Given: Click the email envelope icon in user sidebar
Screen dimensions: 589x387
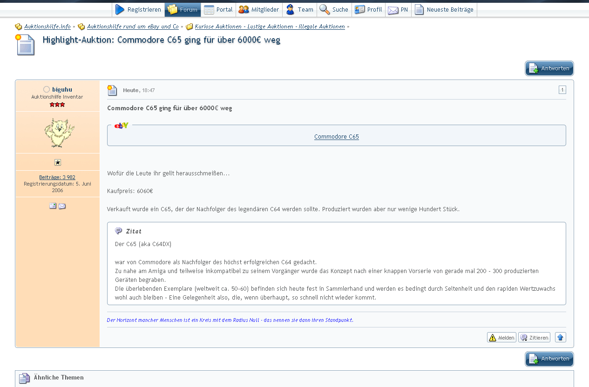Looking at the screenshot, I should coord(62,206).
